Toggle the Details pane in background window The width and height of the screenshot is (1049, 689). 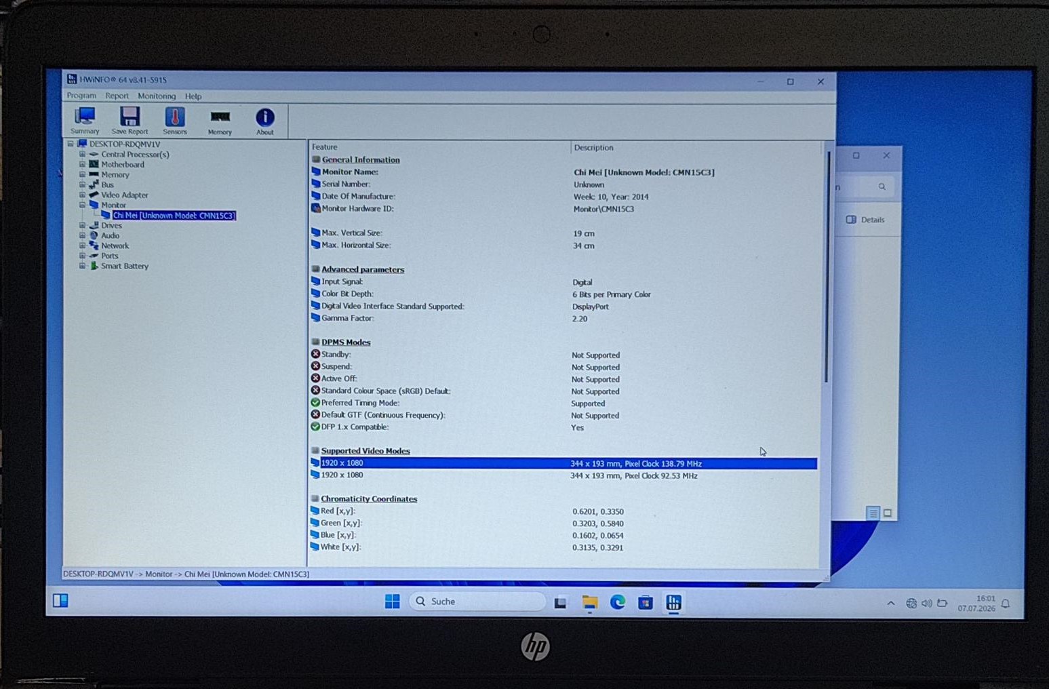pyautogui.click(x=865, y=220)
